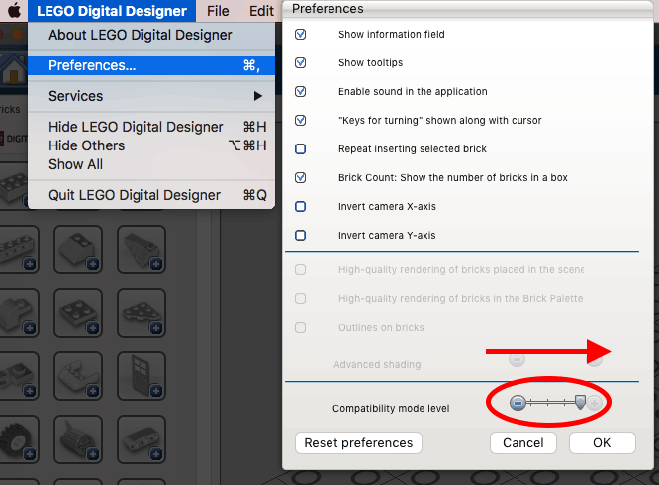Enable Invert camera Y-axis
The image size is (659, 485).
(x=300, y=235)
